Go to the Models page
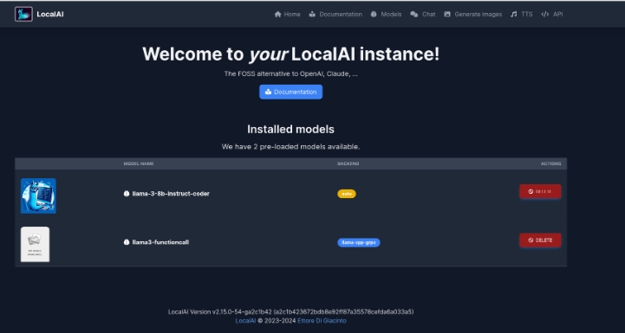625x333 pixels. coord(386,15)
